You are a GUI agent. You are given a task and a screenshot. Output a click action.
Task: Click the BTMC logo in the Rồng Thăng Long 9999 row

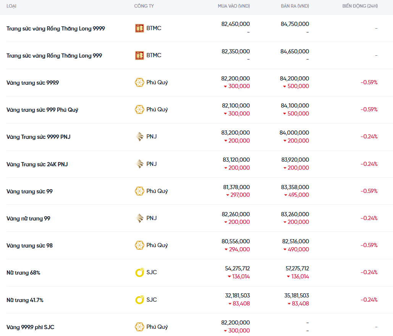point(139,28)
